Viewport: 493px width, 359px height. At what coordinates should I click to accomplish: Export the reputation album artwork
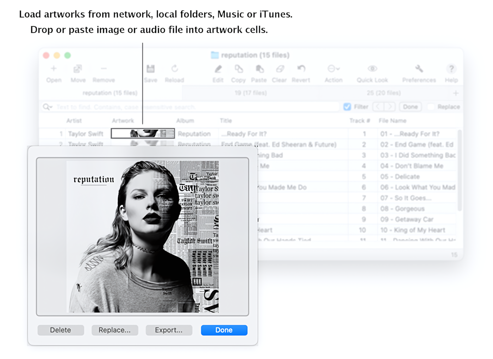(x=169, y=330)
